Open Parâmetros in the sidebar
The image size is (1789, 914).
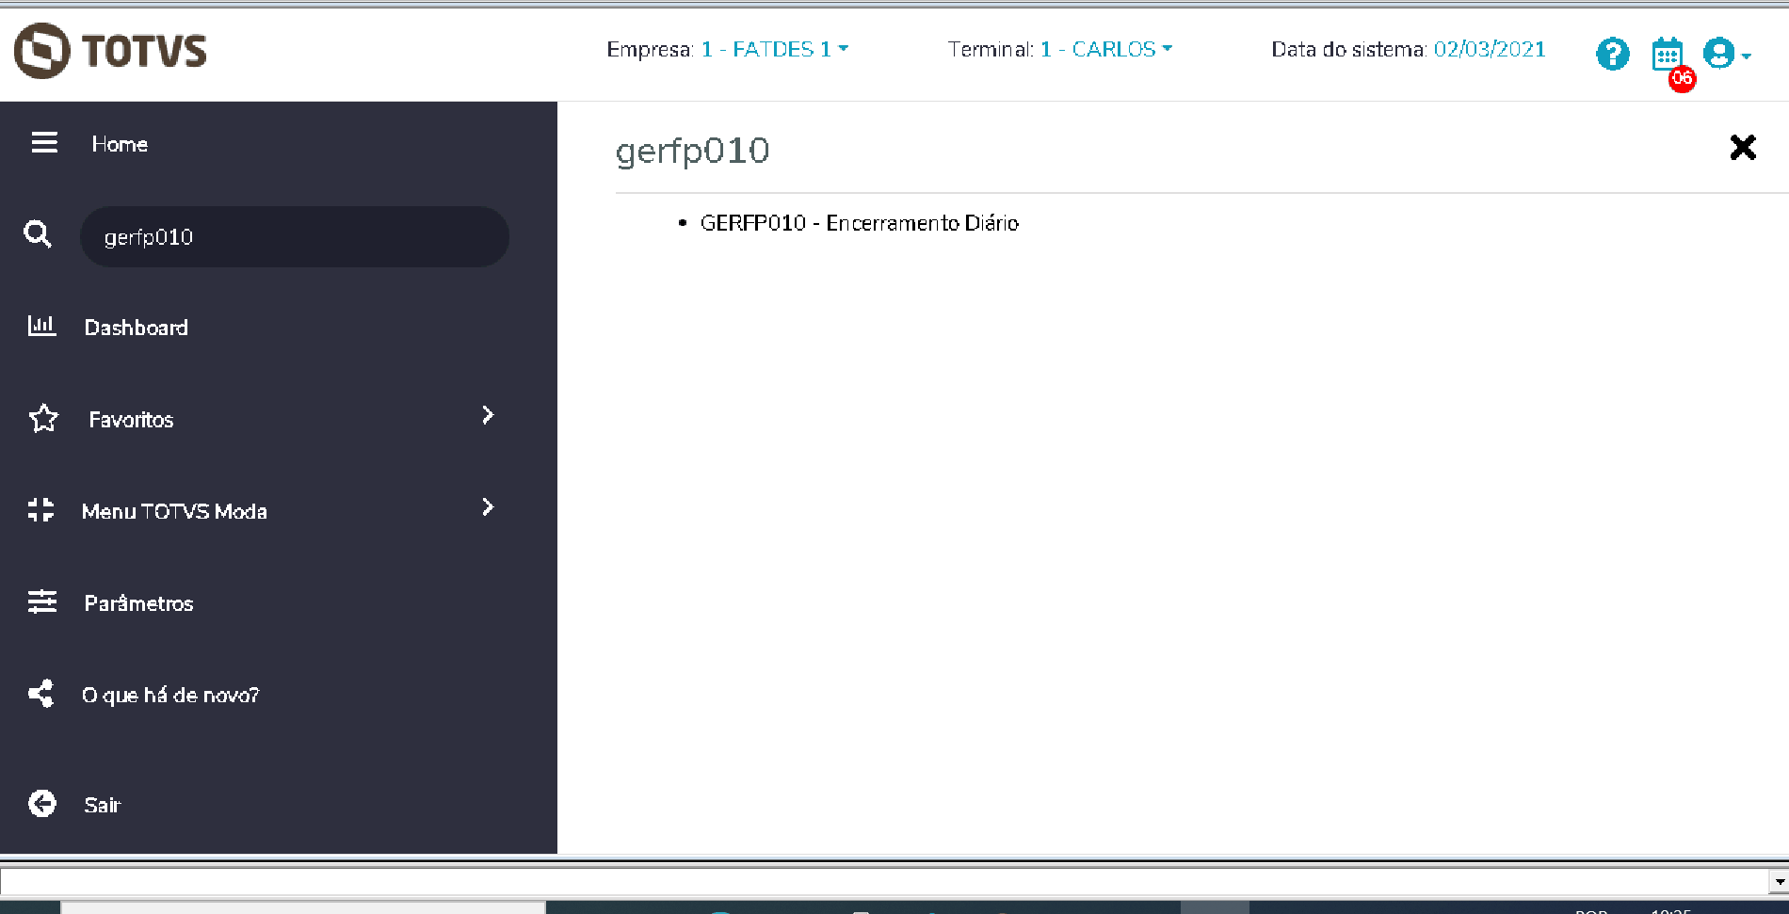coord(138,603)
